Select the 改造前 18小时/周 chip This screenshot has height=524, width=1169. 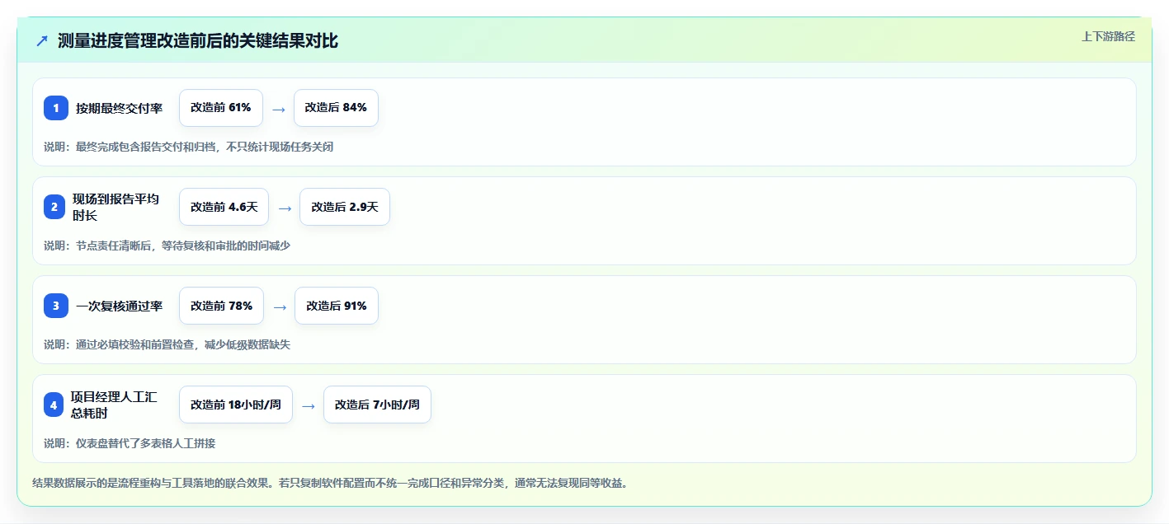(236, 405)
